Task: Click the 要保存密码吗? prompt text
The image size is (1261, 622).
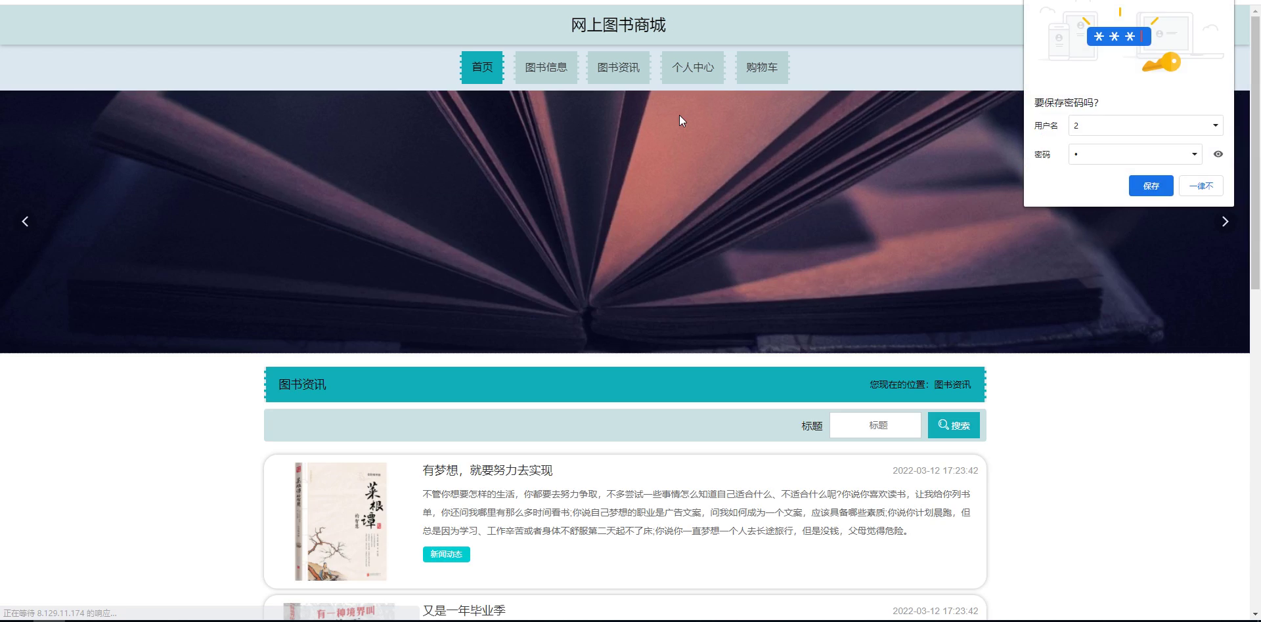Action: pyautogui.click(x=1066, y=103)
